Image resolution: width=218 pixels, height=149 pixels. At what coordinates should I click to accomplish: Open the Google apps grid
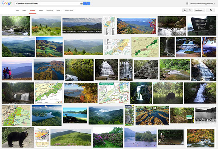(187, 4)
